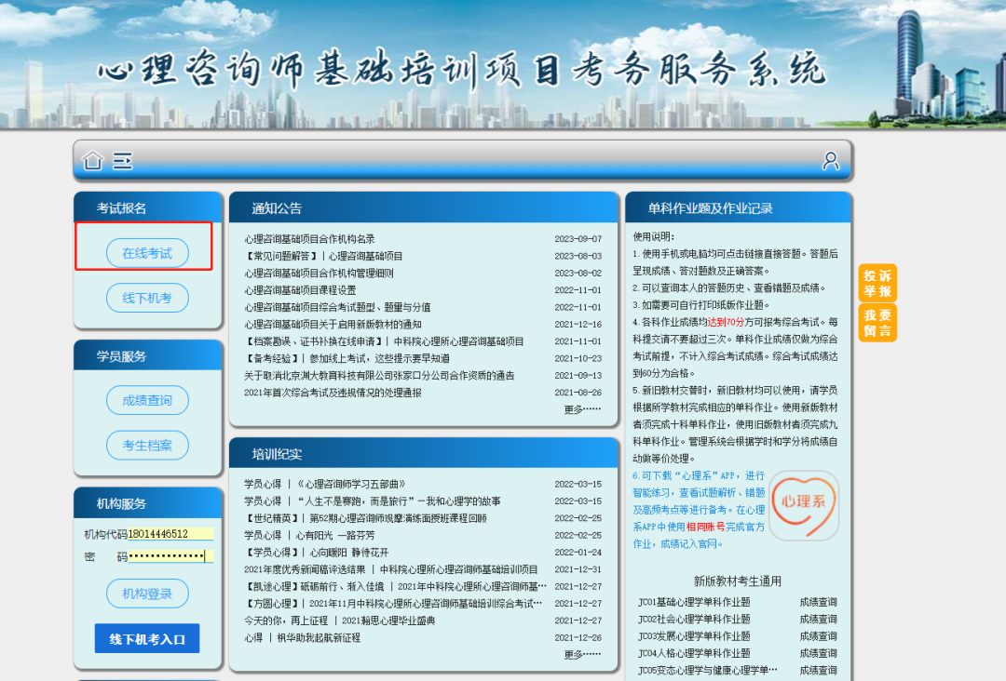Click the 线下机考 button under 考试报名

click(x=147, y=298)
